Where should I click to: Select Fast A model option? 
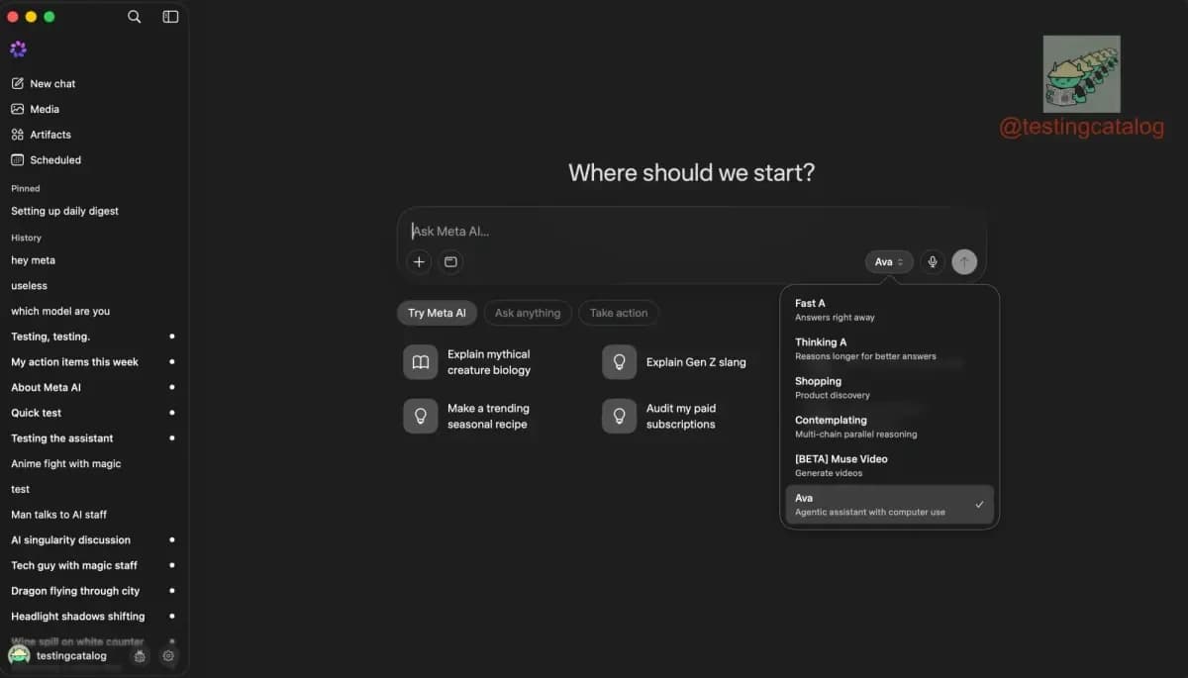coord(889,310)
